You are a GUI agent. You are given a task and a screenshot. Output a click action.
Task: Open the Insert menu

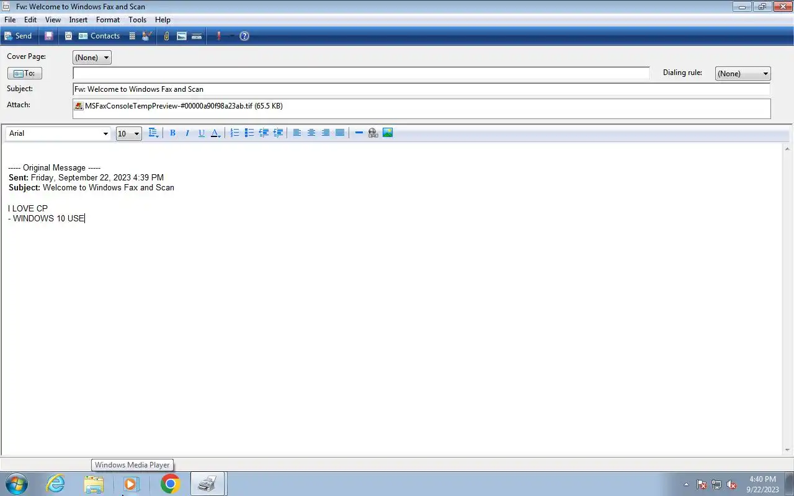coord(78,20)
